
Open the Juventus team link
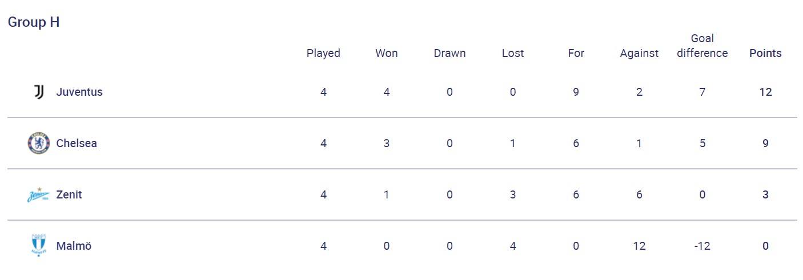point(79,92)
